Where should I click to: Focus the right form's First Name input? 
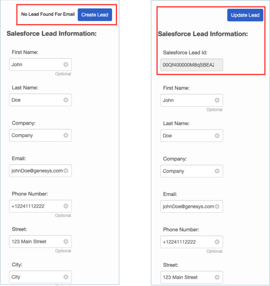click(192, 100)
